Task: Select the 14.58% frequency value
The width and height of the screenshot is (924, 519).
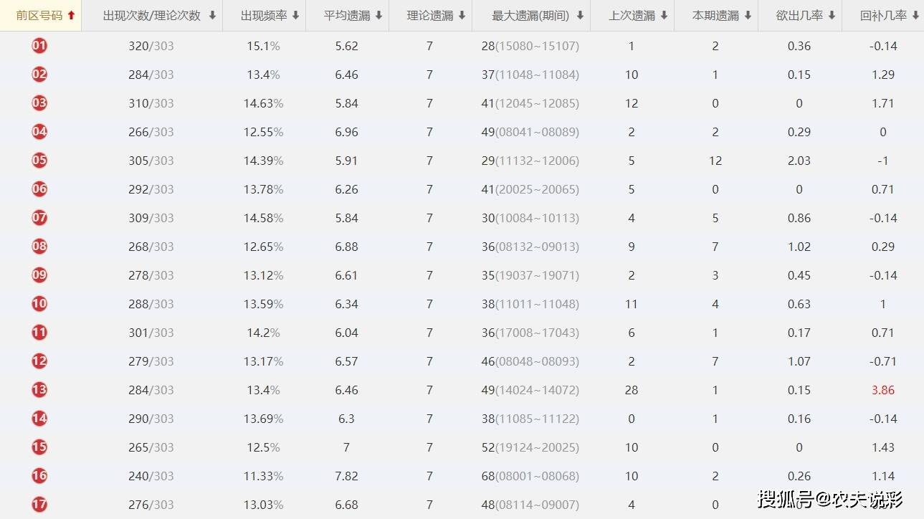Action: click(x=263, y=218)
